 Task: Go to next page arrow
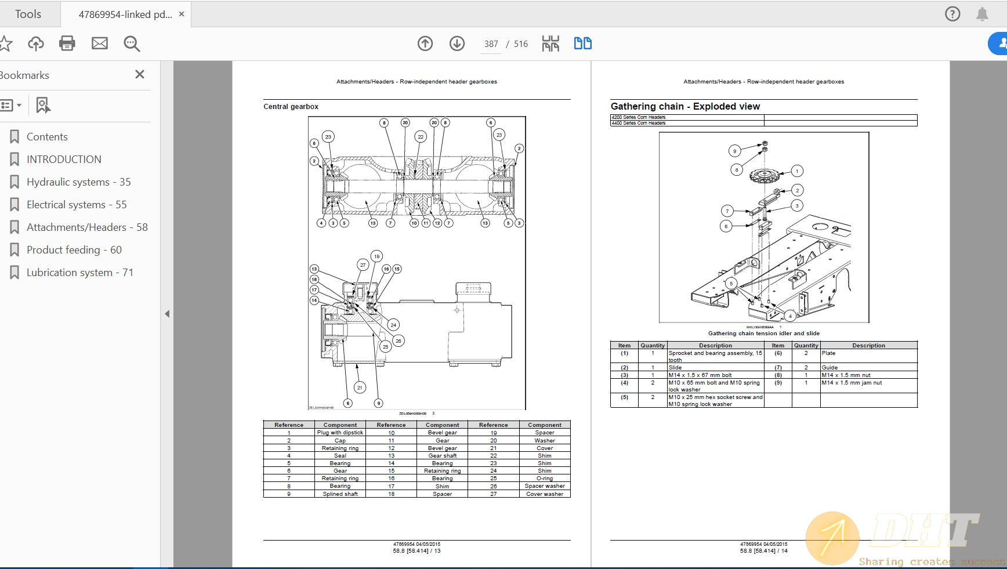click(457, 44)
